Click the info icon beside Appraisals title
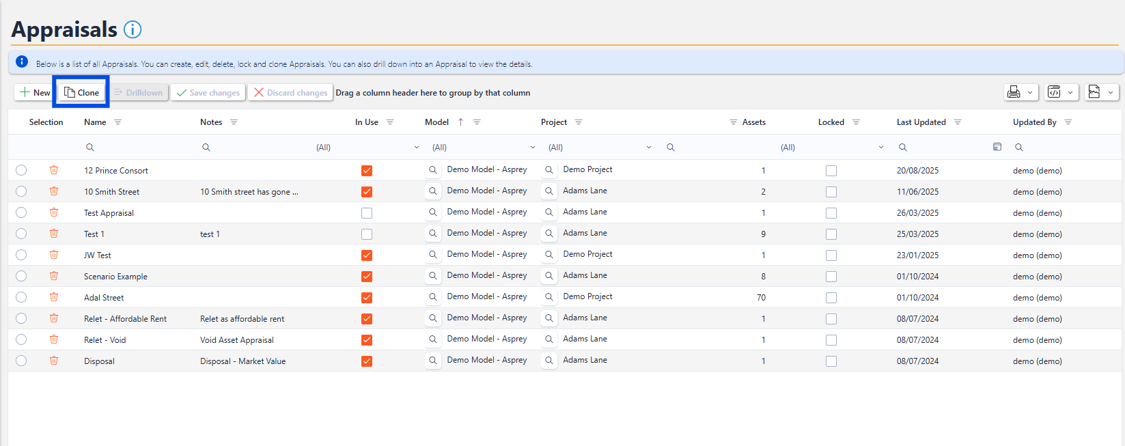The width and height of the screenshot is (1125, 446). [133, 29]
